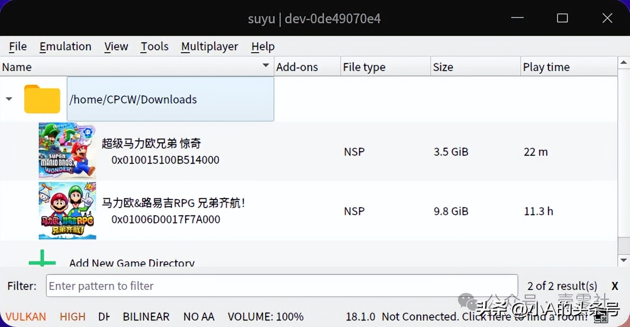Click the VULKAN graphics API indicator
The height and width of the screenshot is (327, 630).
click(26, 316)
